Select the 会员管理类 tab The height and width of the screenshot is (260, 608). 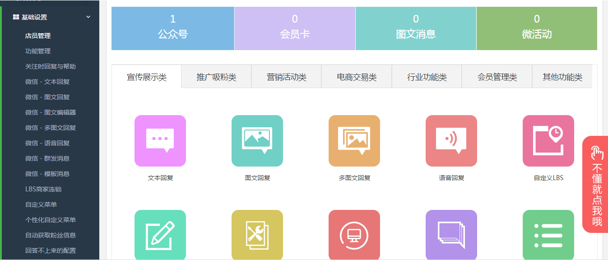(497, 77)
